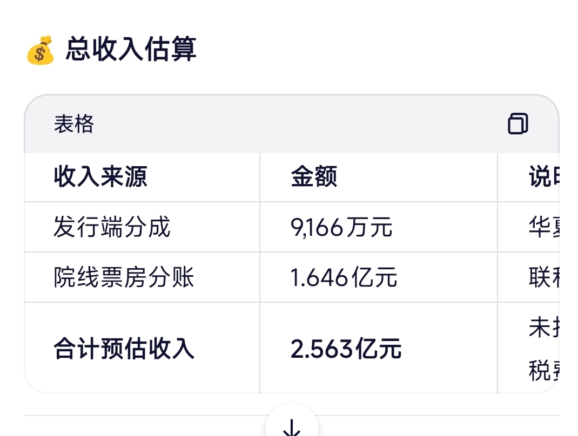
Task: Click the 2.563亿元 total amount cell
Action: point(346,349)
